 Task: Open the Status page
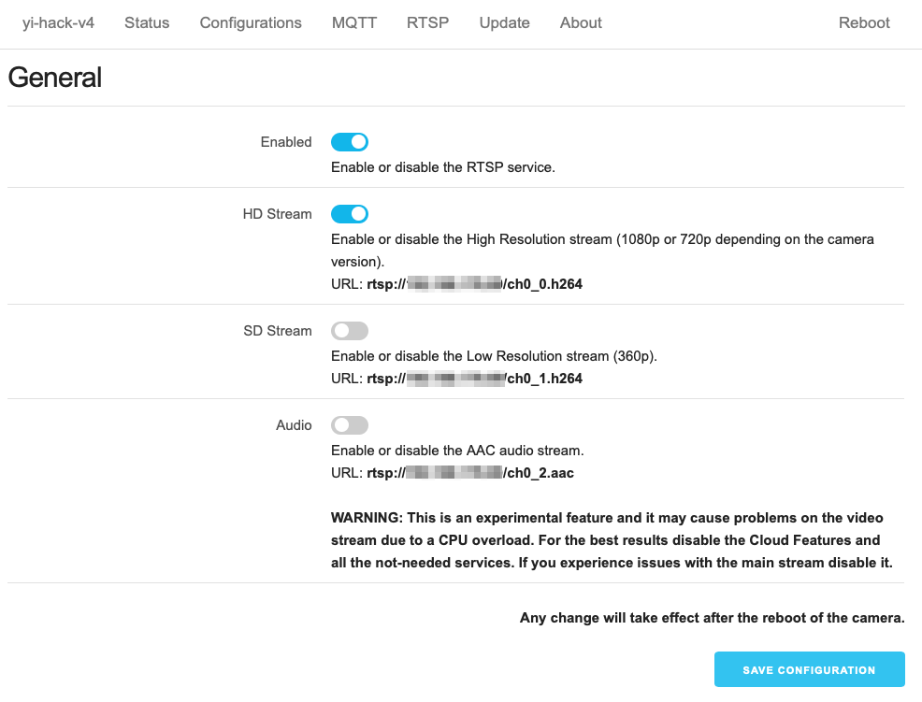click(x=147, y=22)
